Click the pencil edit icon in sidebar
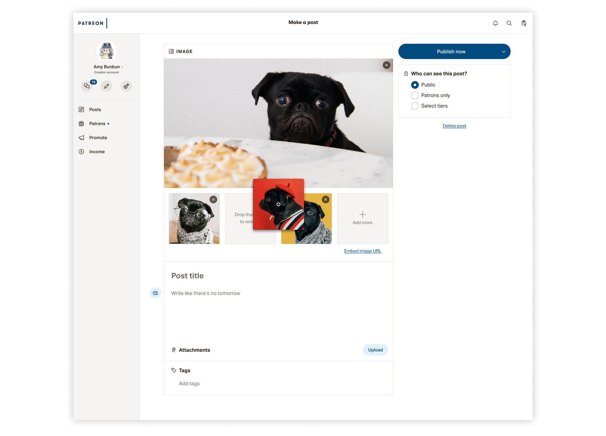The width and height of the screenshot is (606, 436). click(x=107, y=86)
